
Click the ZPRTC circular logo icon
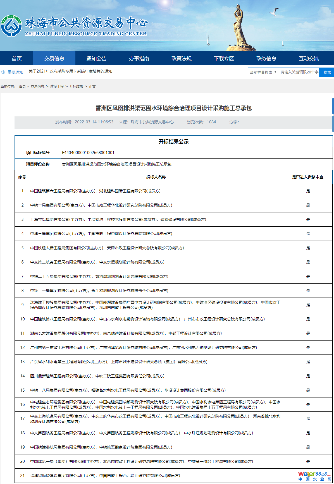pyautogui.click(x=11, y=26)
